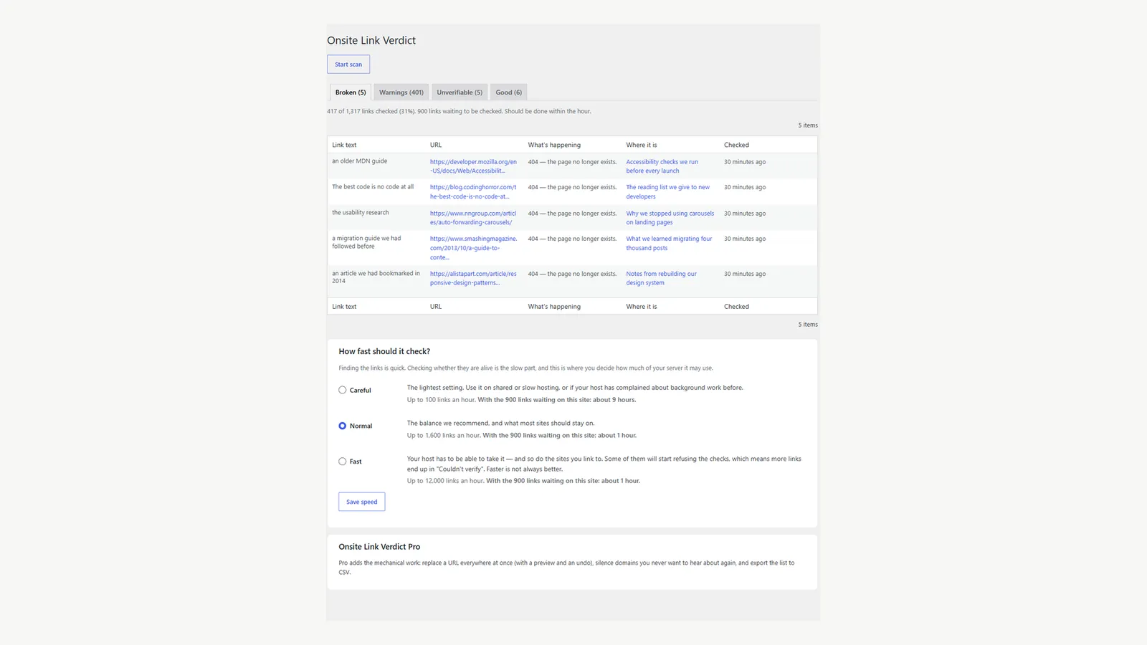1147x645 pixels.
Task: Open 'The reading list we give to new developers'
Action: 667,192
